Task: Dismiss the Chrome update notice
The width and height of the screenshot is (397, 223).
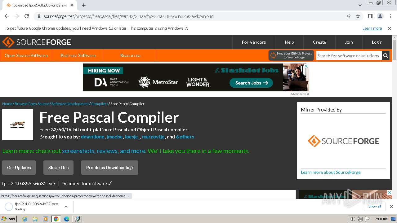Action: coord(390,28)
